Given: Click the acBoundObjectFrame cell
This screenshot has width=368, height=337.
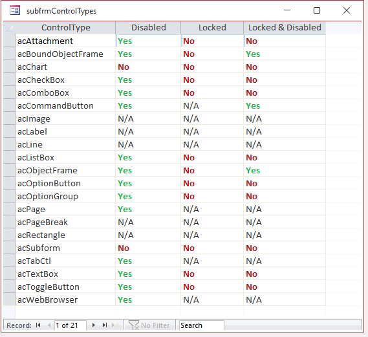Looking at the screenshot, I should pyautogui.click(x=65, y=54).
